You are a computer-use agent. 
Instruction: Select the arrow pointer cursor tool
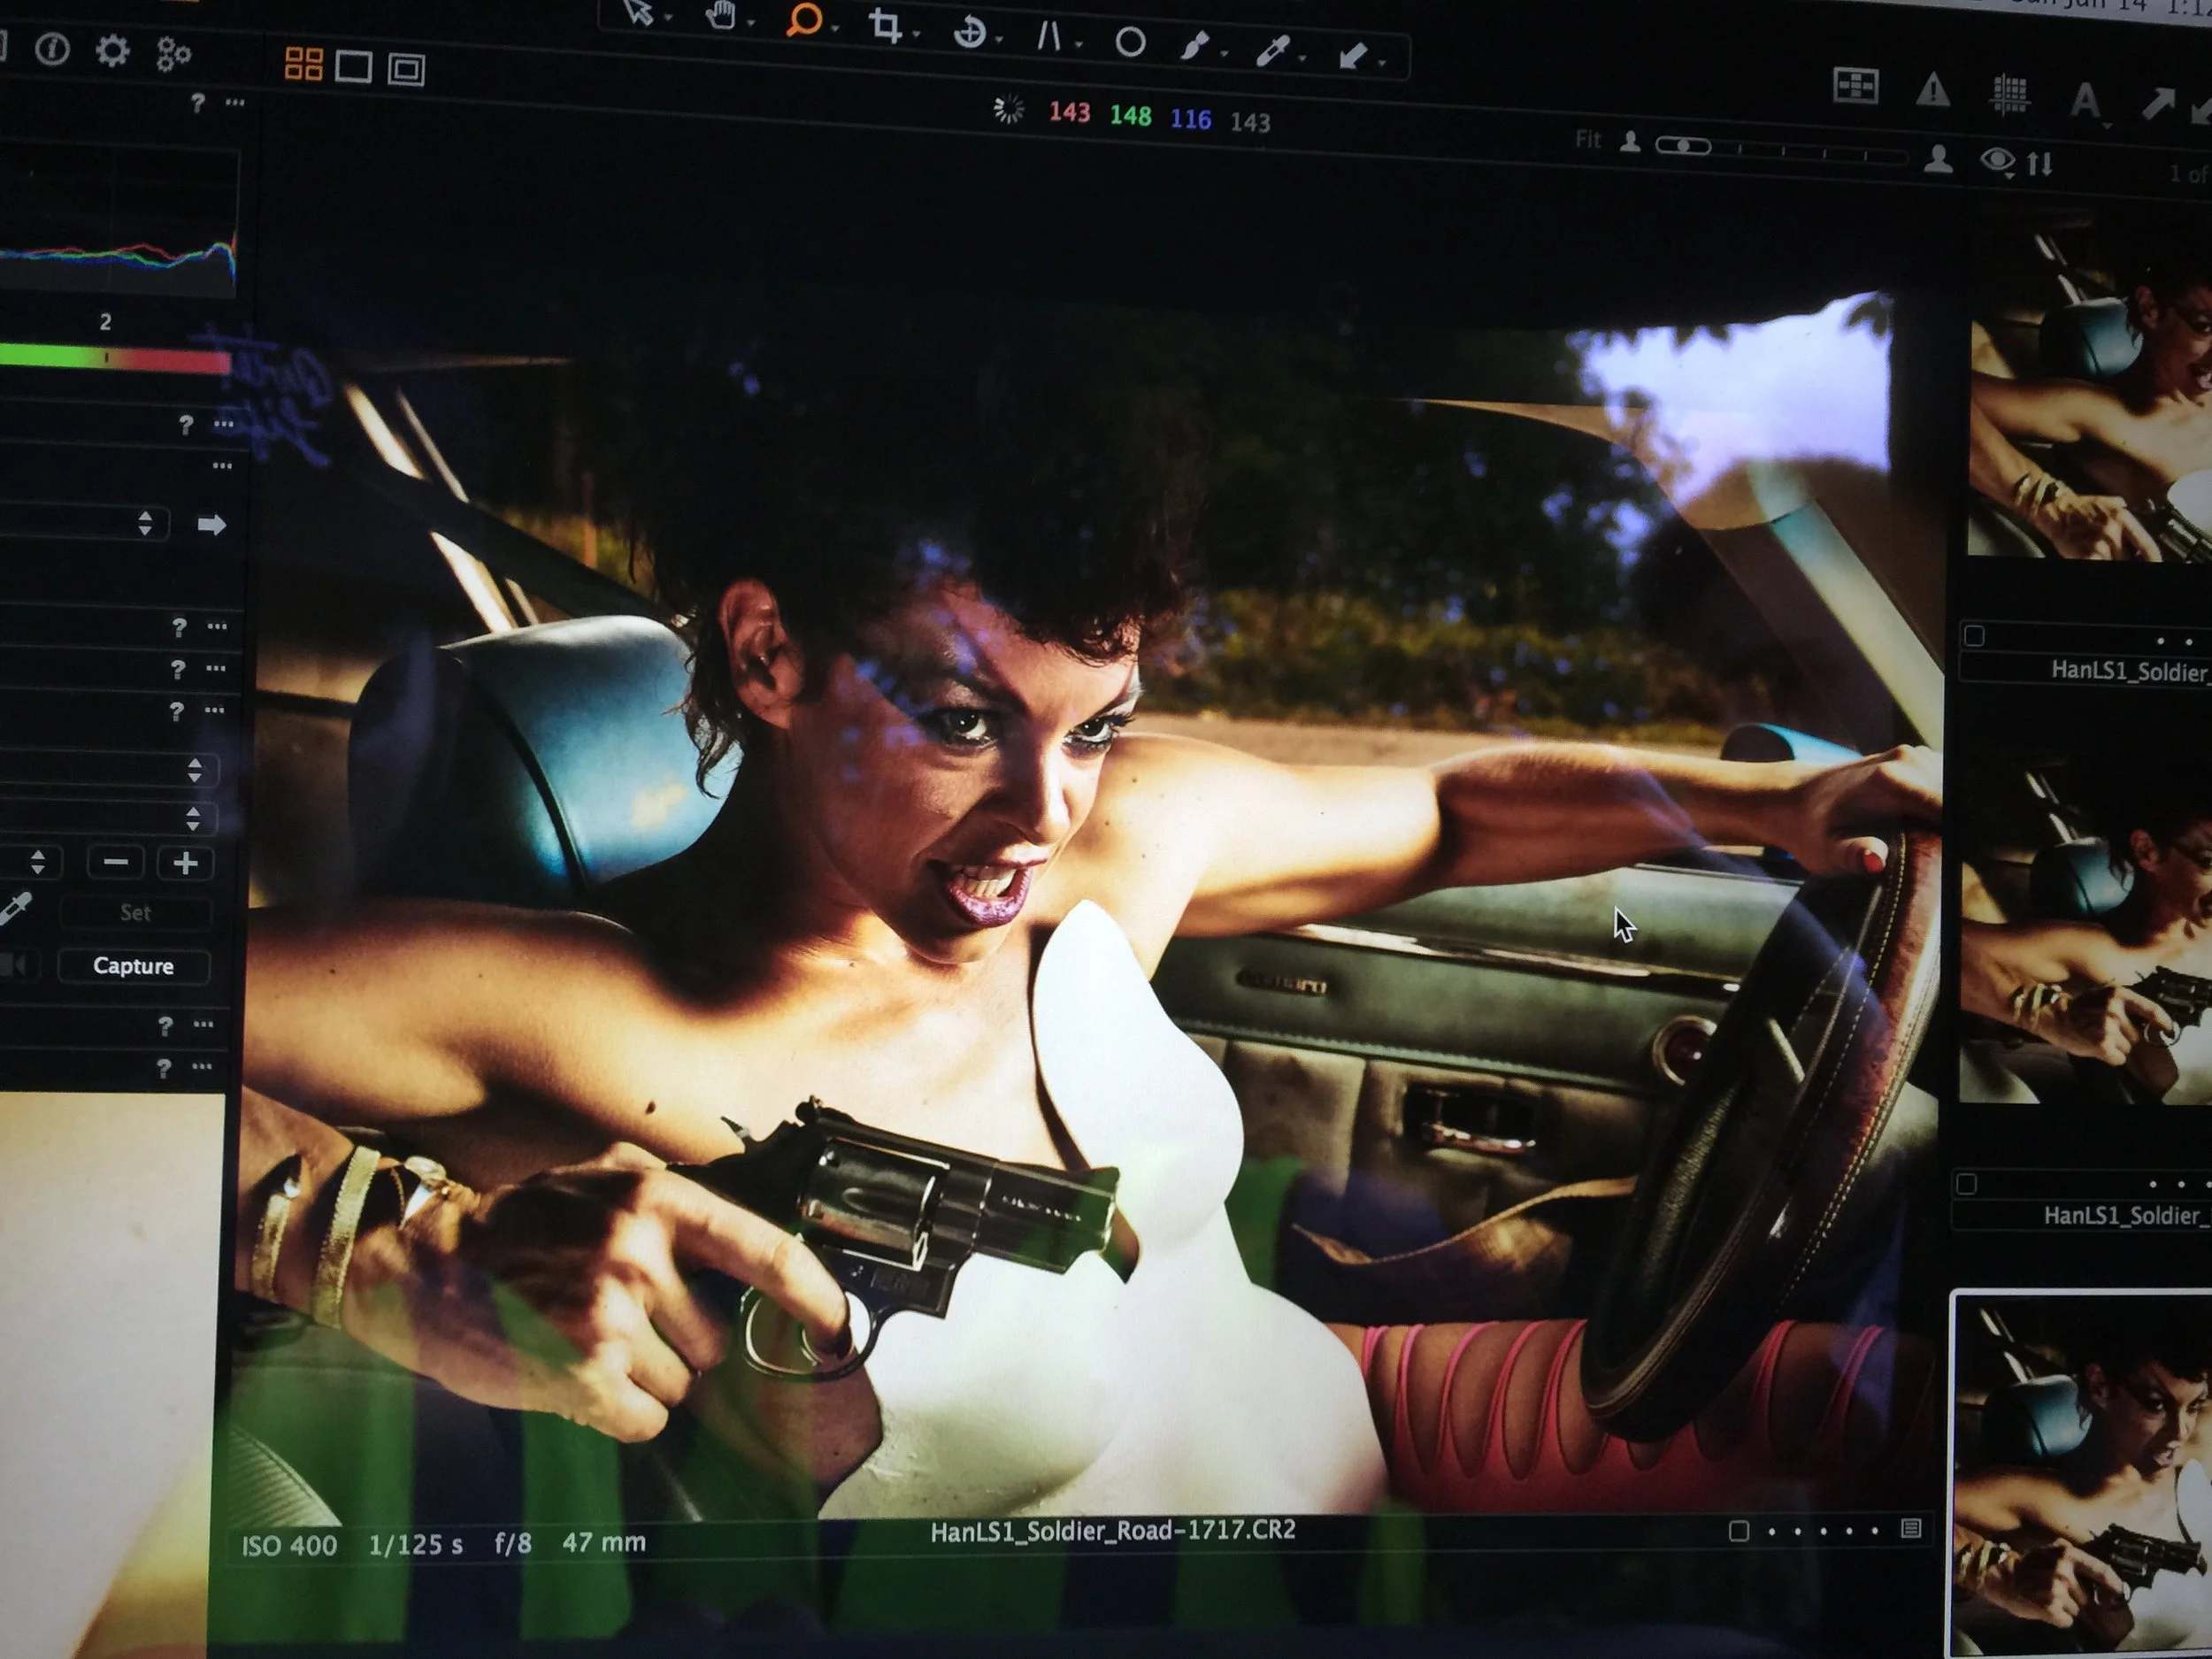pos(638,12)
